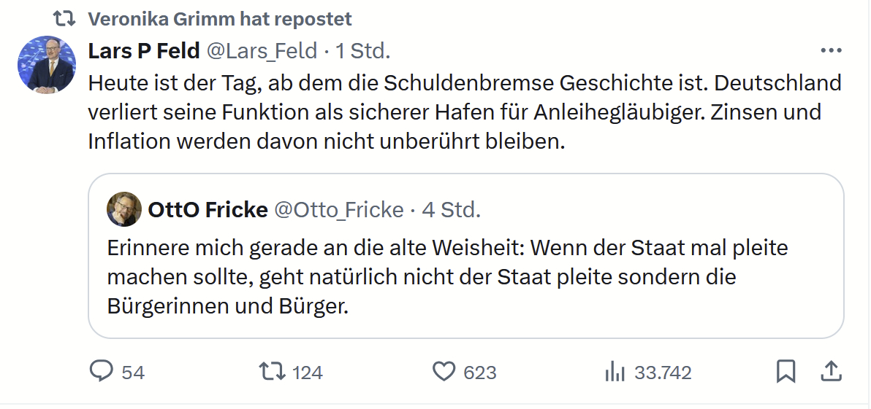Image resolution: width=871 pixels, height=409 pixels.
Task: Open Otto Fricke's small avatar
Action: (124, 210)
